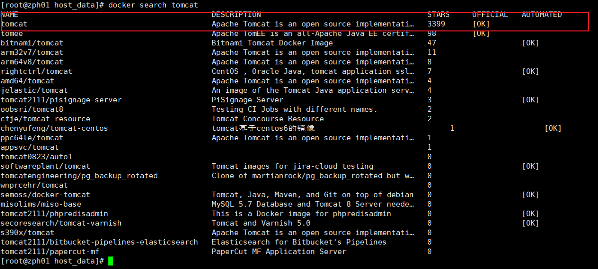Viewport: 598px width, 269px height.
Task: Click 'Bitnami Tomcat Docker Image' description
Action: coord(273,43)
